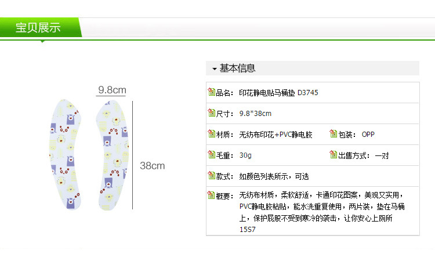Click the icon beside 款式 label
The image size is (435, 261).
tap(211, 176)
